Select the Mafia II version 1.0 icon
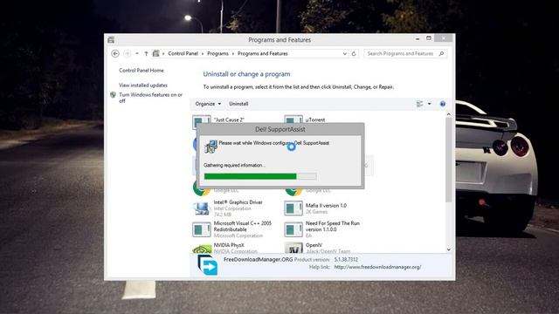Screen dimensions: 559x314 tap(293, 208)
